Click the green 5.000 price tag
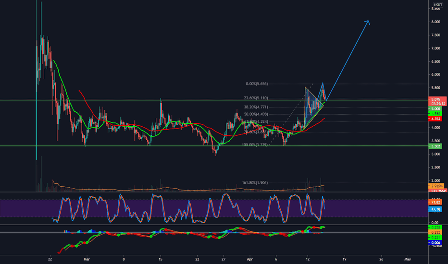 (x=436, y=109)
